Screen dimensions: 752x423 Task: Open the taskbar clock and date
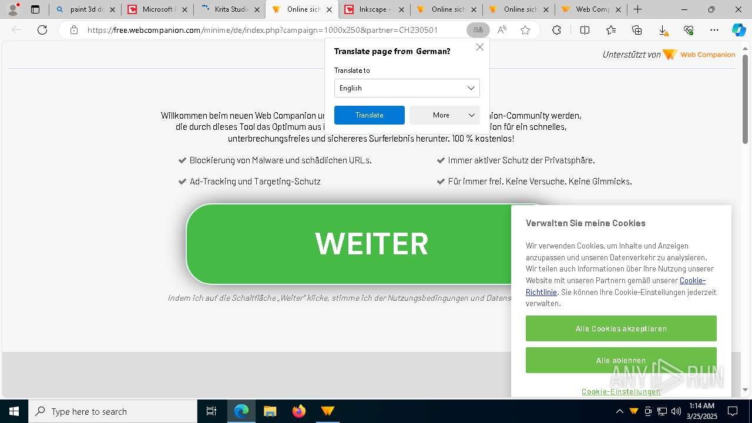coord(701,411)
